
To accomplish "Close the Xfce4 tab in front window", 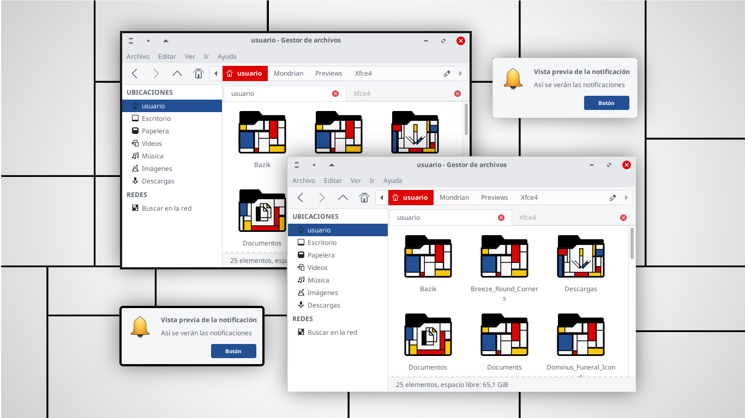I will 623,218.
